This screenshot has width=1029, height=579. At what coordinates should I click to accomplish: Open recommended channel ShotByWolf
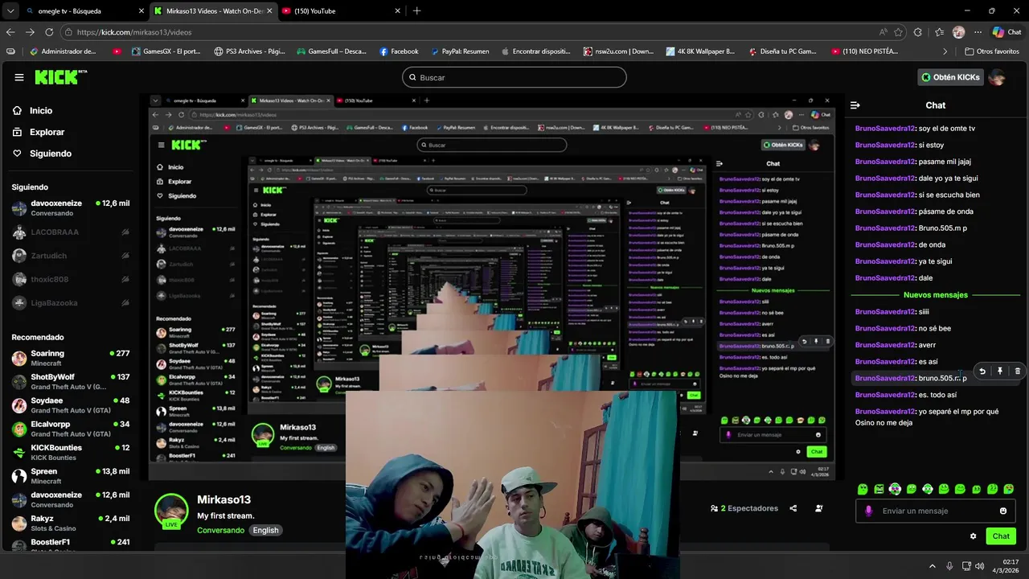click(x=71, y=382)
